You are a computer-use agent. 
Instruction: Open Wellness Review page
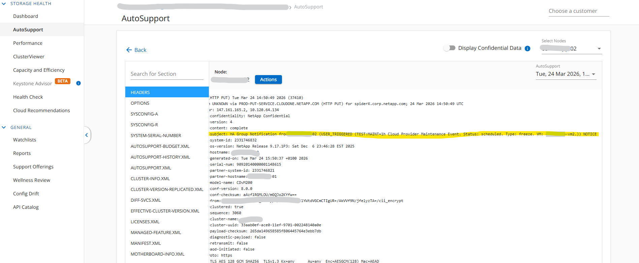(32, 180)
